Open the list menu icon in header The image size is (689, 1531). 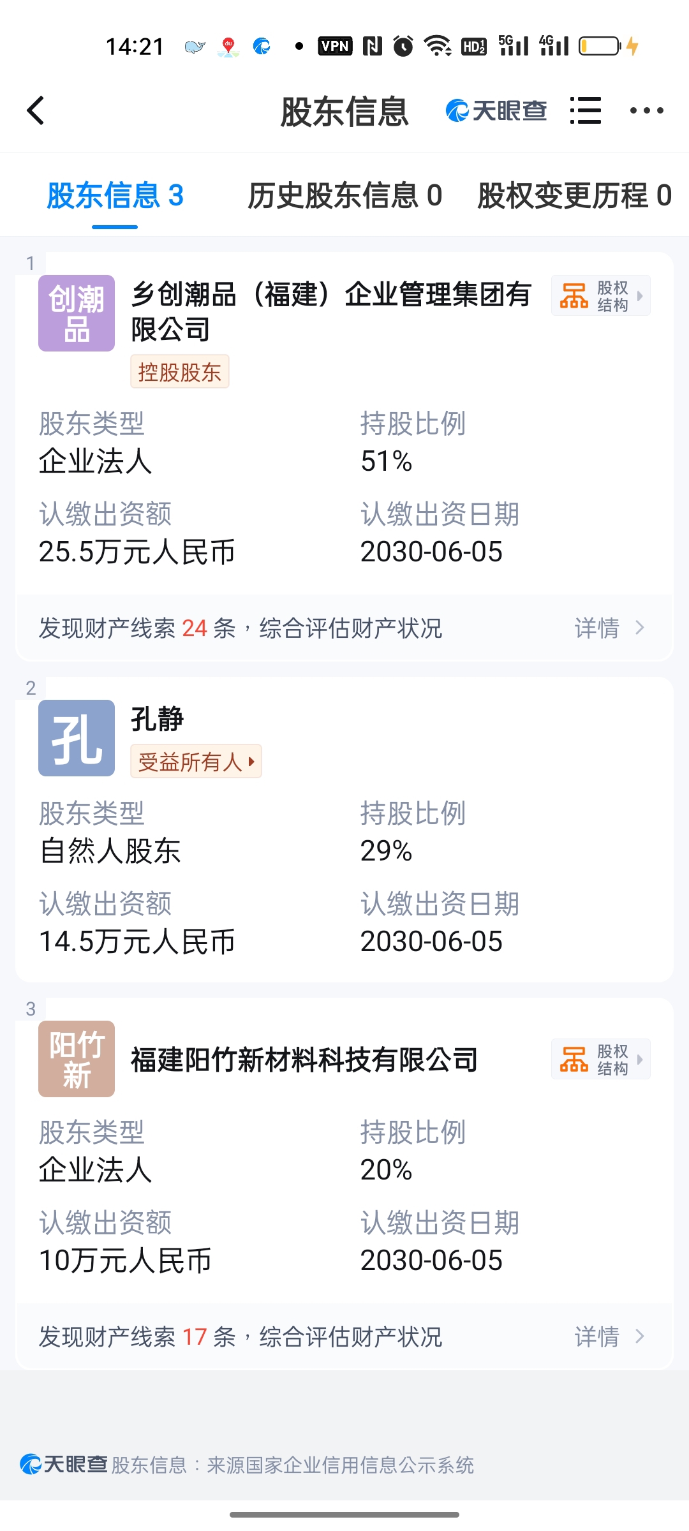pos(585,110)
